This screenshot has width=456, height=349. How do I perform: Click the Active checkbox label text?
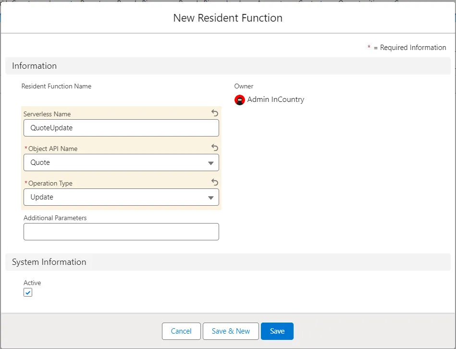click(32, 283)
